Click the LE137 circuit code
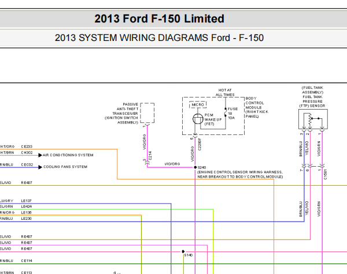The image size is (347, 274). click(26, 201)
